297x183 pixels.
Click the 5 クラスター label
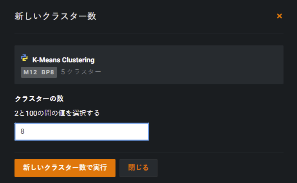click(x=81, y=72)
